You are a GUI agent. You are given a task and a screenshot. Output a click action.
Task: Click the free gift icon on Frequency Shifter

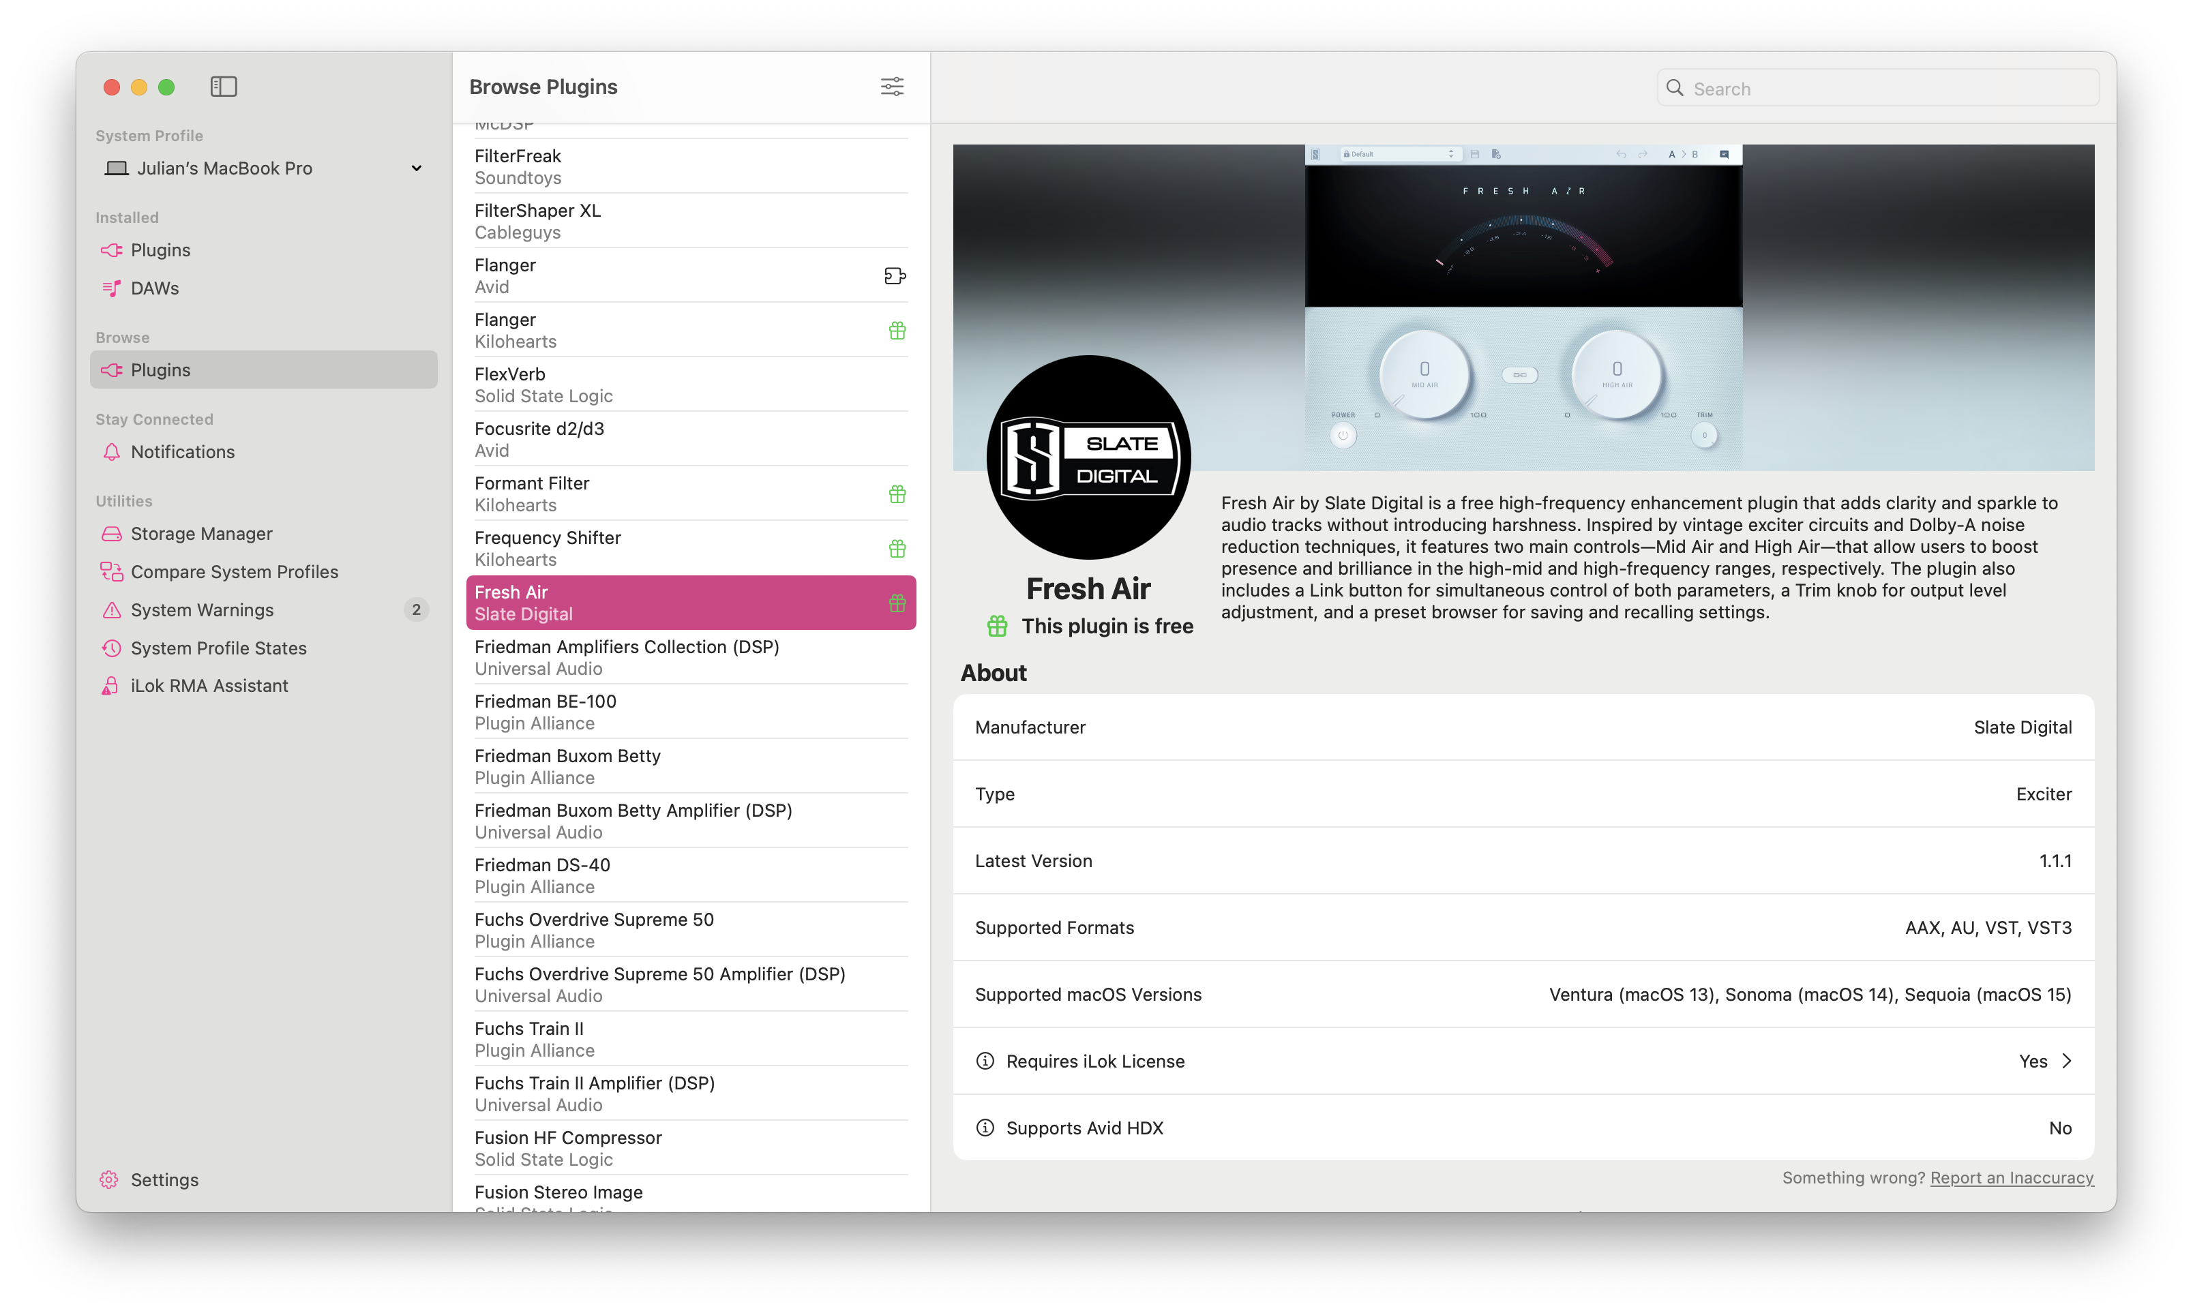pyautogui.click(x=897, y=549)
